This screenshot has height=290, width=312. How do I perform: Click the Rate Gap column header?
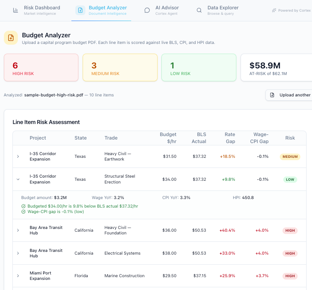pos(230,138)
